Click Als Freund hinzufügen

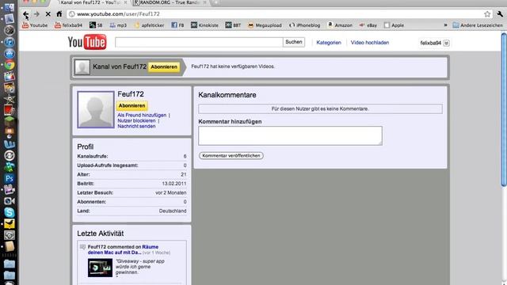click(x=142, y=115)
